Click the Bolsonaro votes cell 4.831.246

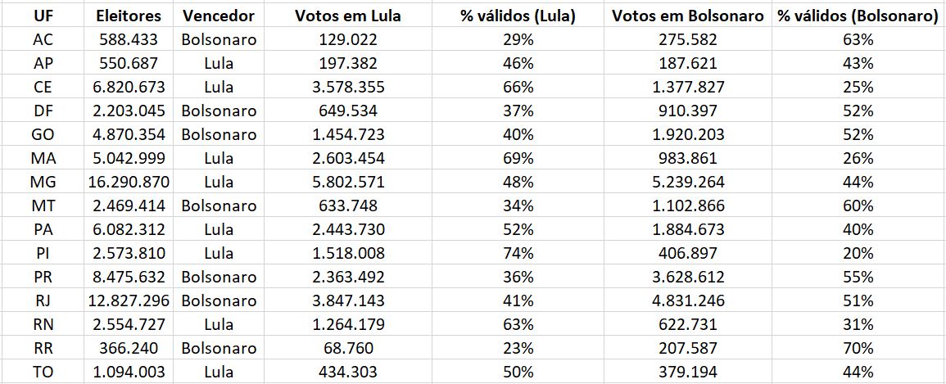point(687,300)
